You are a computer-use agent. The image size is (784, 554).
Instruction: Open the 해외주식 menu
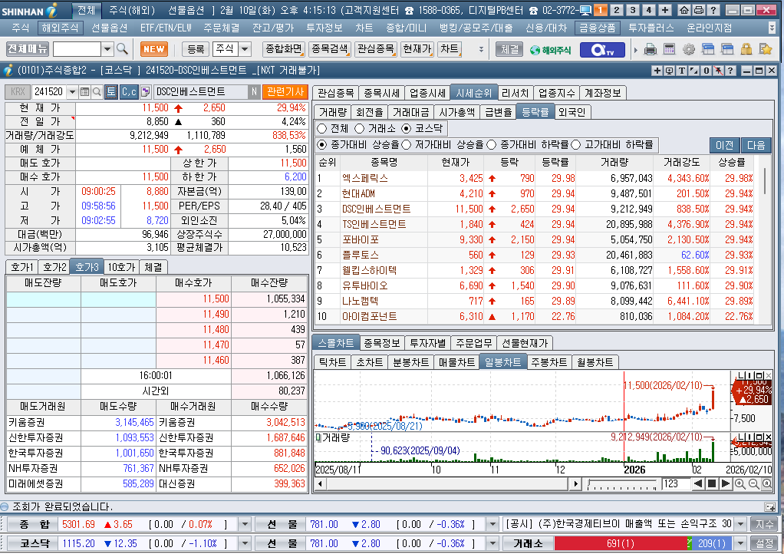point(60,28)
